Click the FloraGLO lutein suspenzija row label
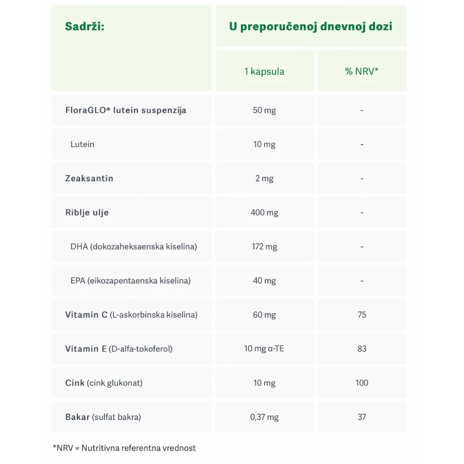 point(126,110)
